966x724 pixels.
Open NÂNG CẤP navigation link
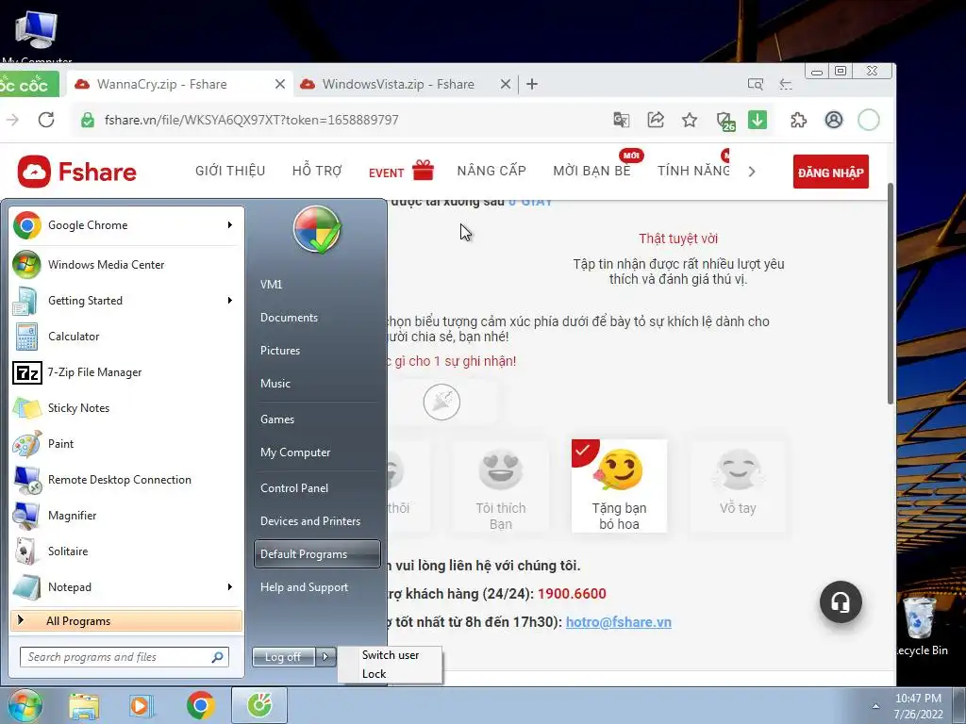tap(491, 171)
